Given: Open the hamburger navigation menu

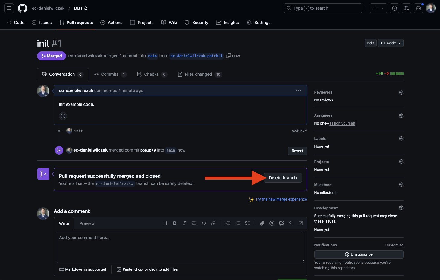Looking at the screenshot, I should coord(9,8).
